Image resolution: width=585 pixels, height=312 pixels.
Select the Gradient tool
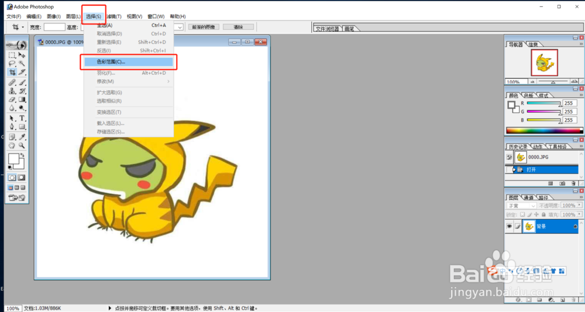[x=22, y=99]
